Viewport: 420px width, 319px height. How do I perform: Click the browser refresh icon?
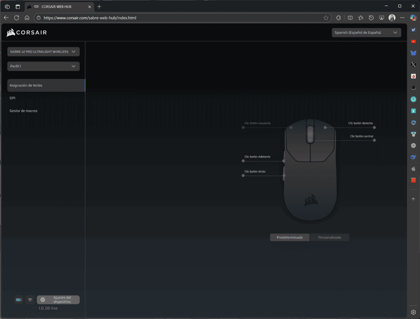(x=17, y=18)
